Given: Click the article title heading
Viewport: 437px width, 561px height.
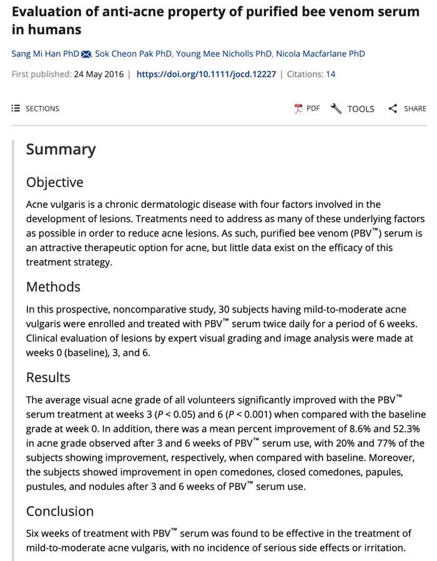Looking at the screenshot, I should 215,21.
